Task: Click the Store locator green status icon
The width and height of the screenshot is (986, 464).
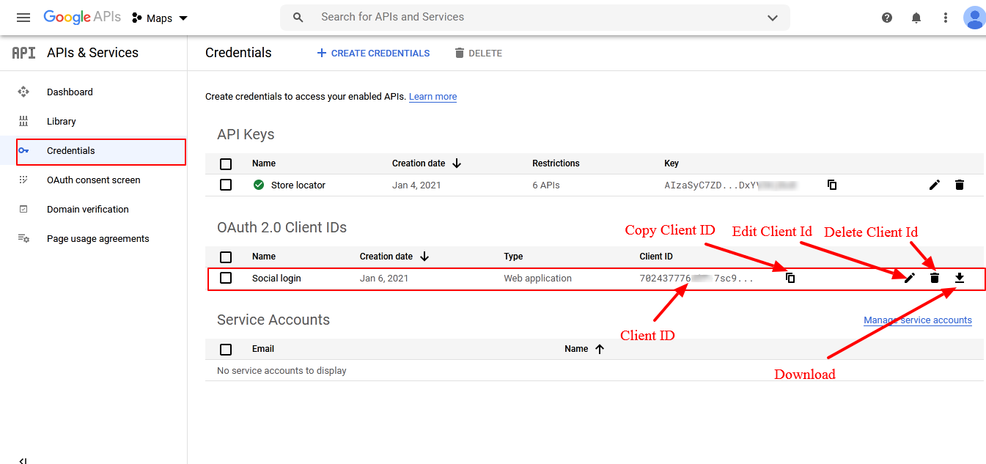Action: pos(259,185)
